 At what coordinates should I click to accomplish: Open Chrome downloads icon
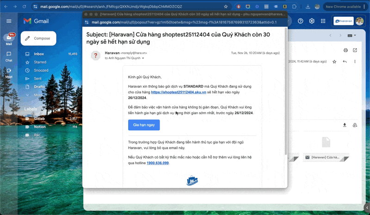[308, 6]
